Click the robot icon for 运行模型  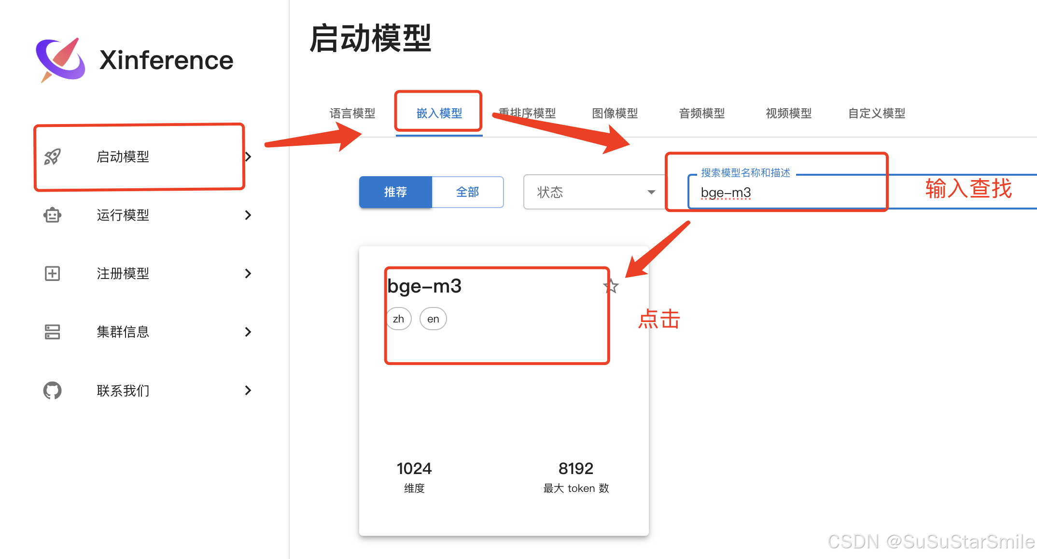point(52,215)
